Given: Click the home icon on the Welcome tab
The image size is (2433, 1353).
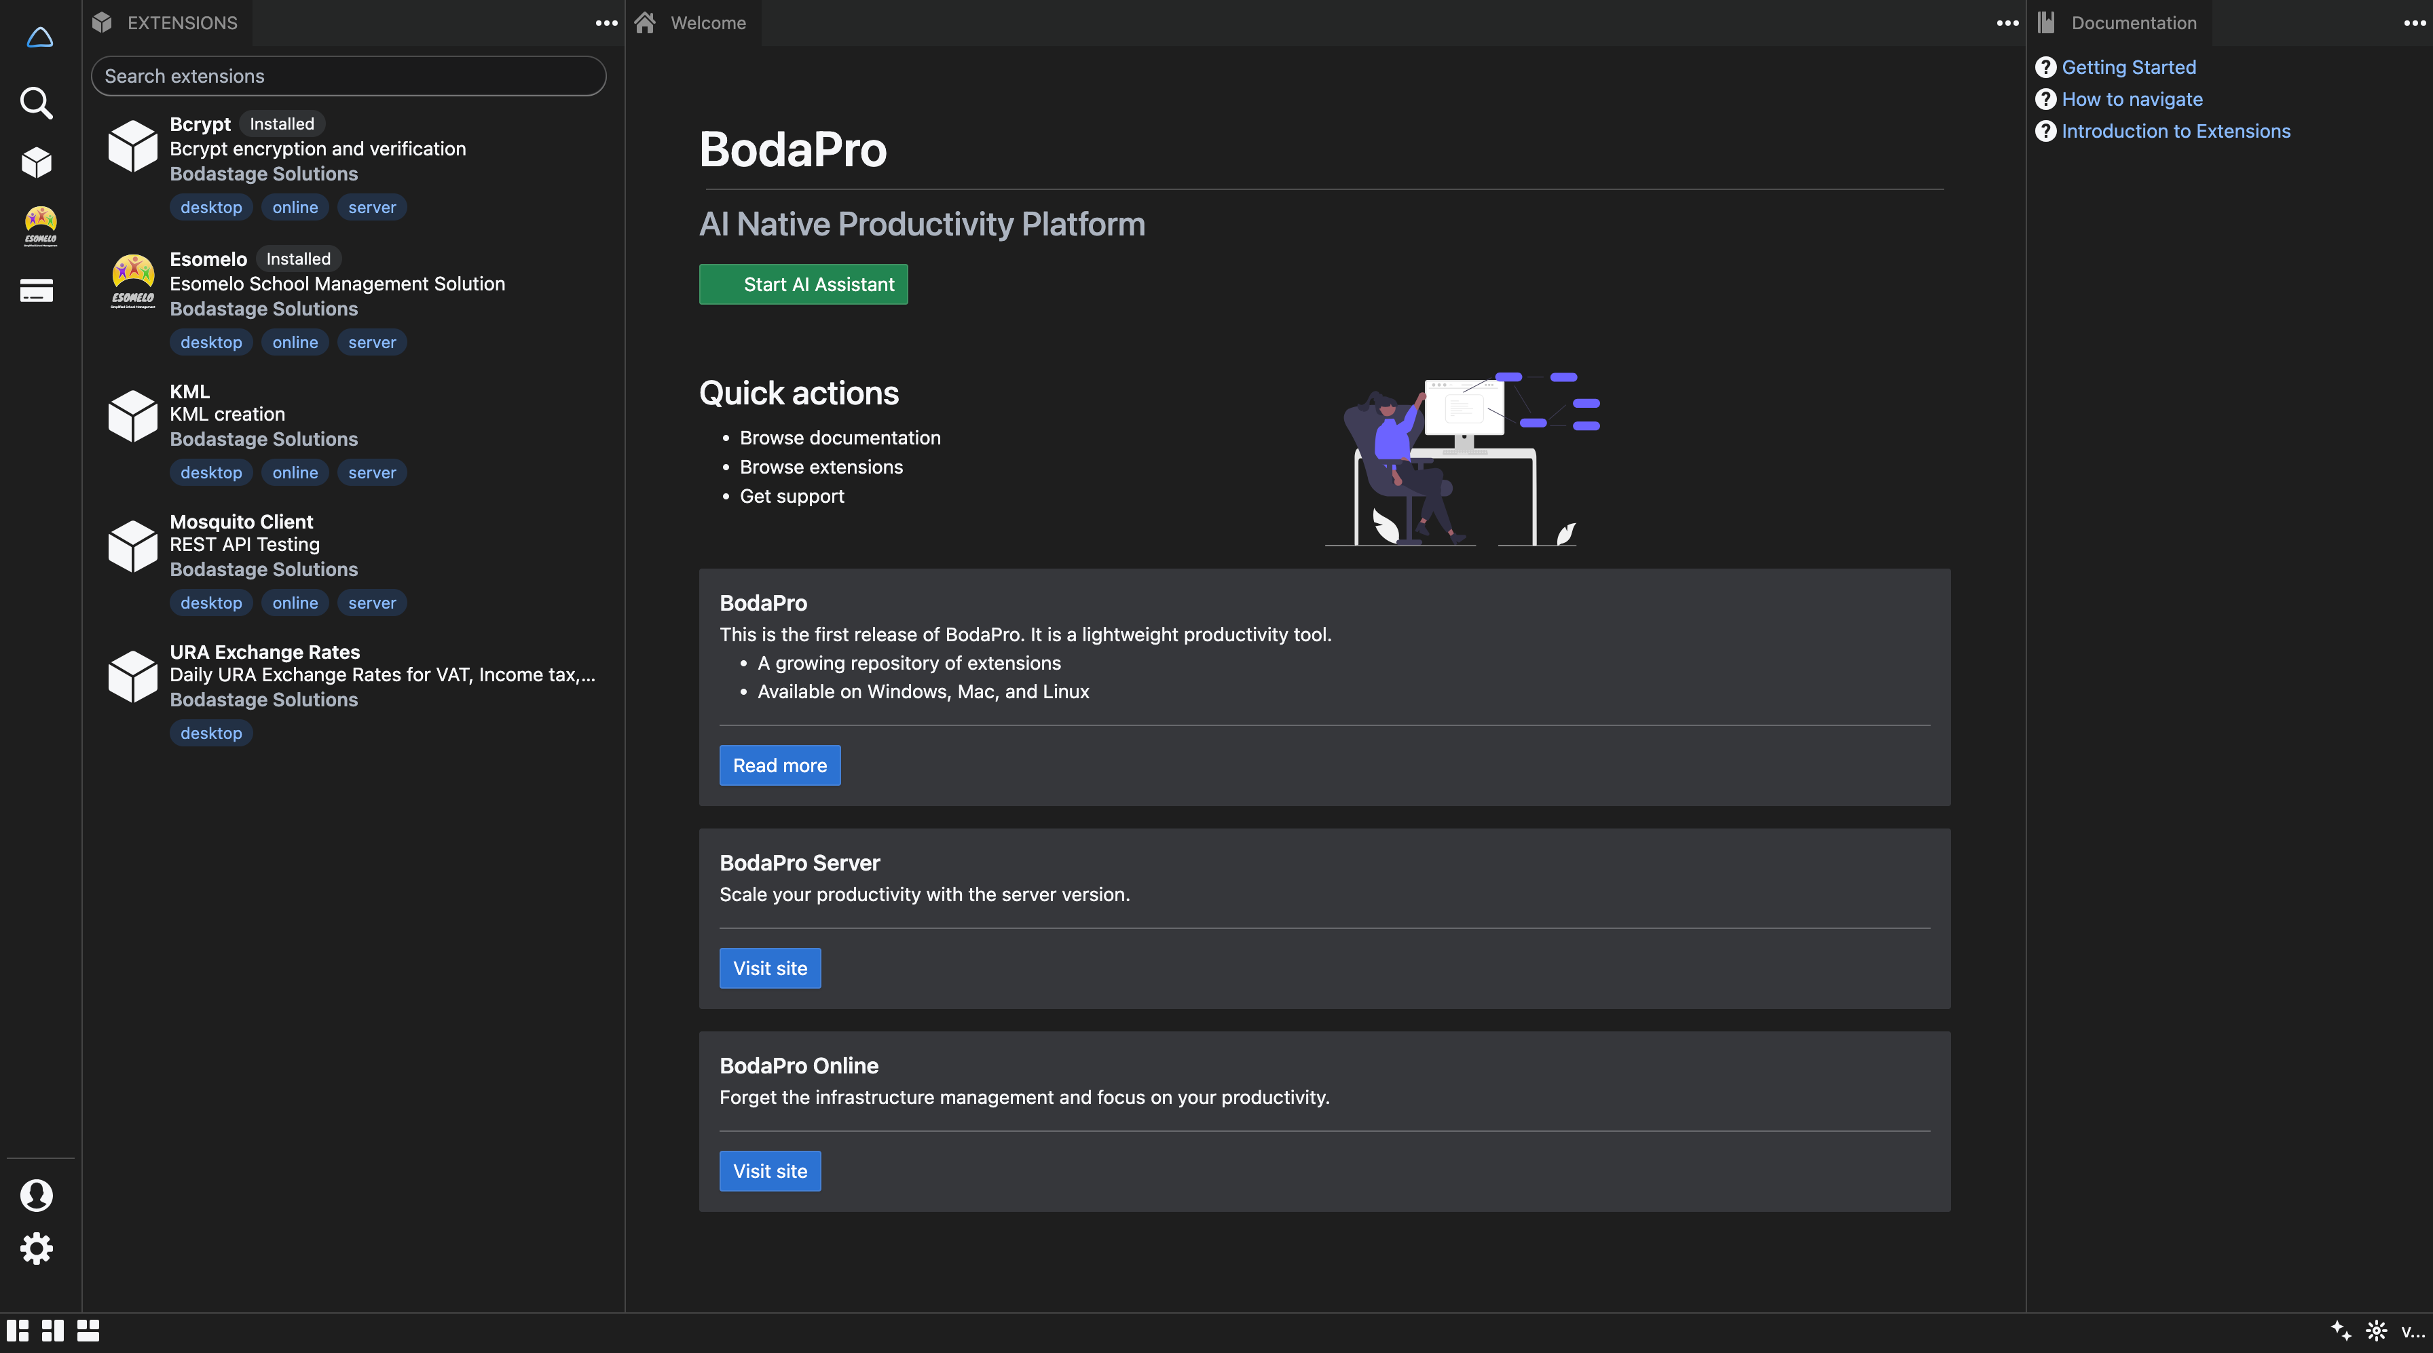Looking at the screenshot, I should point(645,22).
